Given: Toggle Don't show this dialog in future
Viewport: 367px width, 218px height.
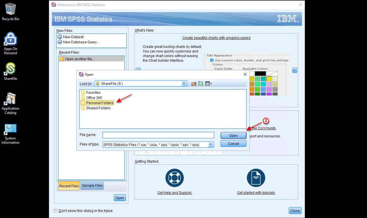Looking at the screenshot, I should point(56,211).
